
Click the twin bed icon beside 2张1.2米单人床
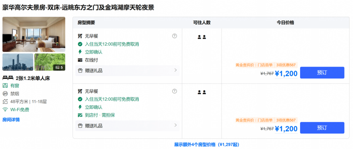pyautogui.click(x=8, y=78)
